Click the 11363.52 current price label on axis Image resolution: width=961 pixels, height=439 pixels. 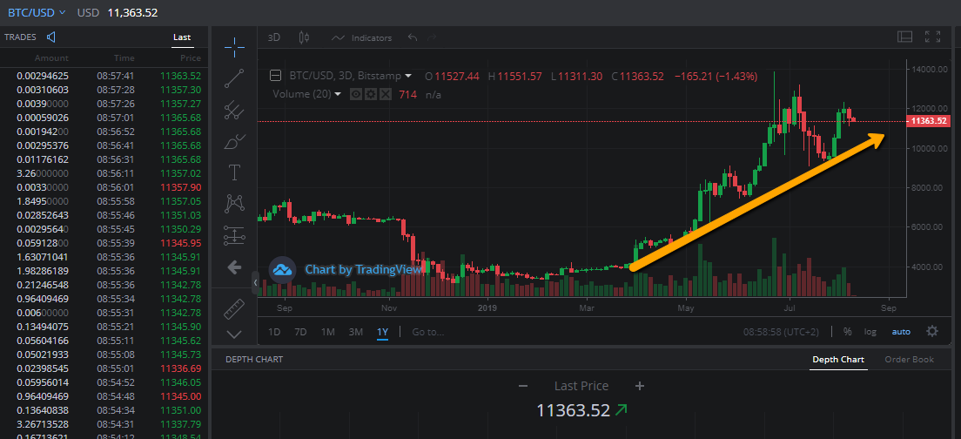tap(929, 121)
